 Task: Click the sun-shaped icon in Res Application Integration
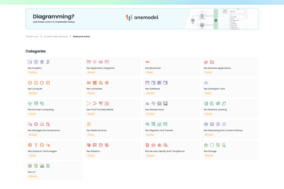point(95,62)
